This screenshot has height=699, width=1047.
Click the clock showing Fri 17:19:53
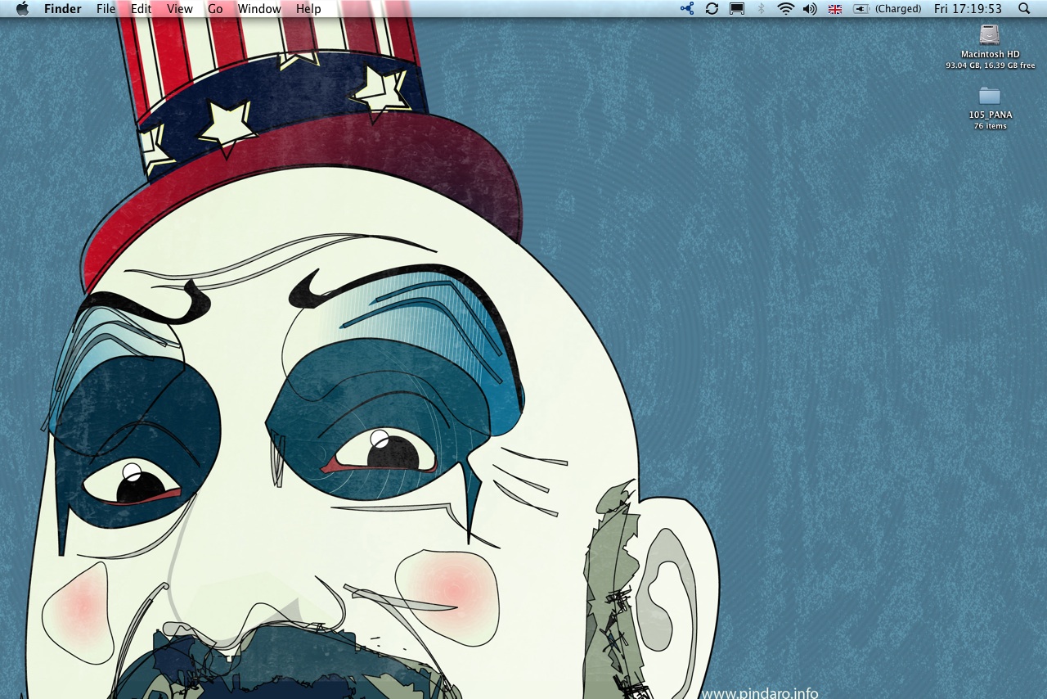click(x=968, y=9)
